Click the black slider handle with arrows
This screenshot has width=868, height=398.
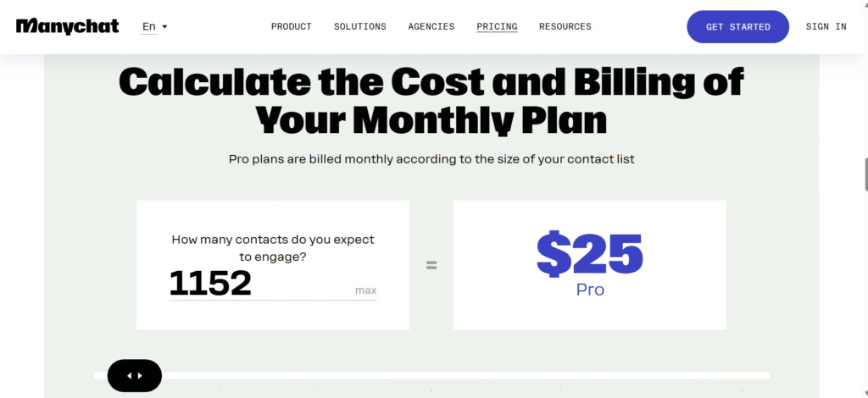coord(134,375)
